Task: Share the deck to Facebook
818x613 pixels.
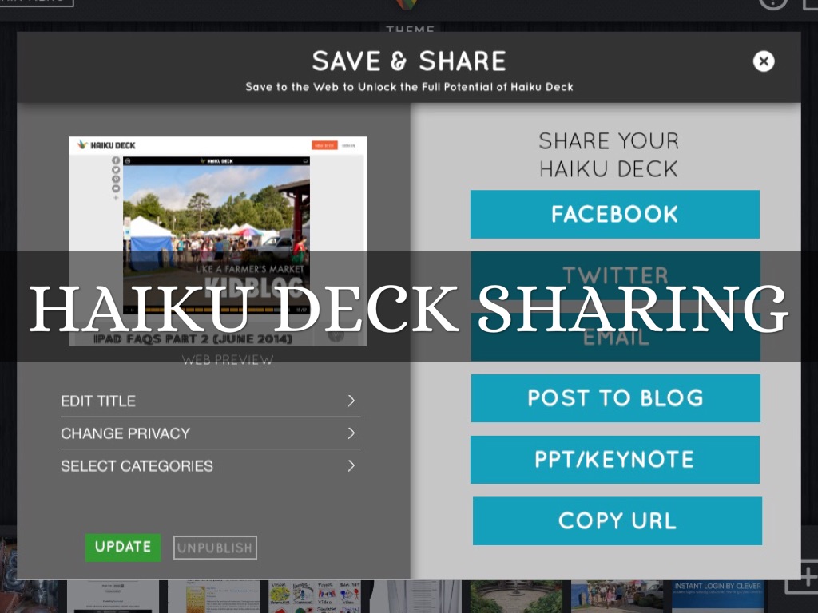Action: (x=615, y=214)
